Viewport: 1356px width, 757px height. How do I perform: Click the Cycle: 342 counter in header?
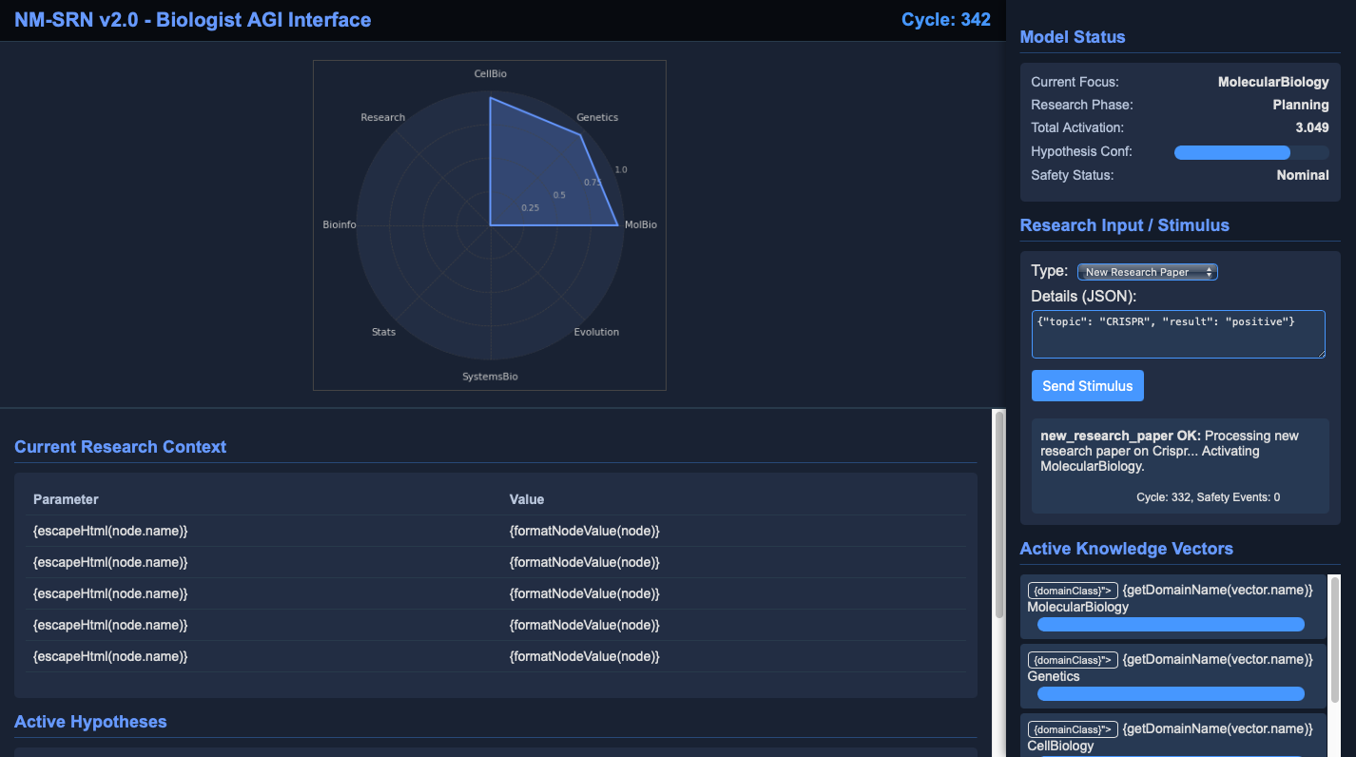point(945,20)
